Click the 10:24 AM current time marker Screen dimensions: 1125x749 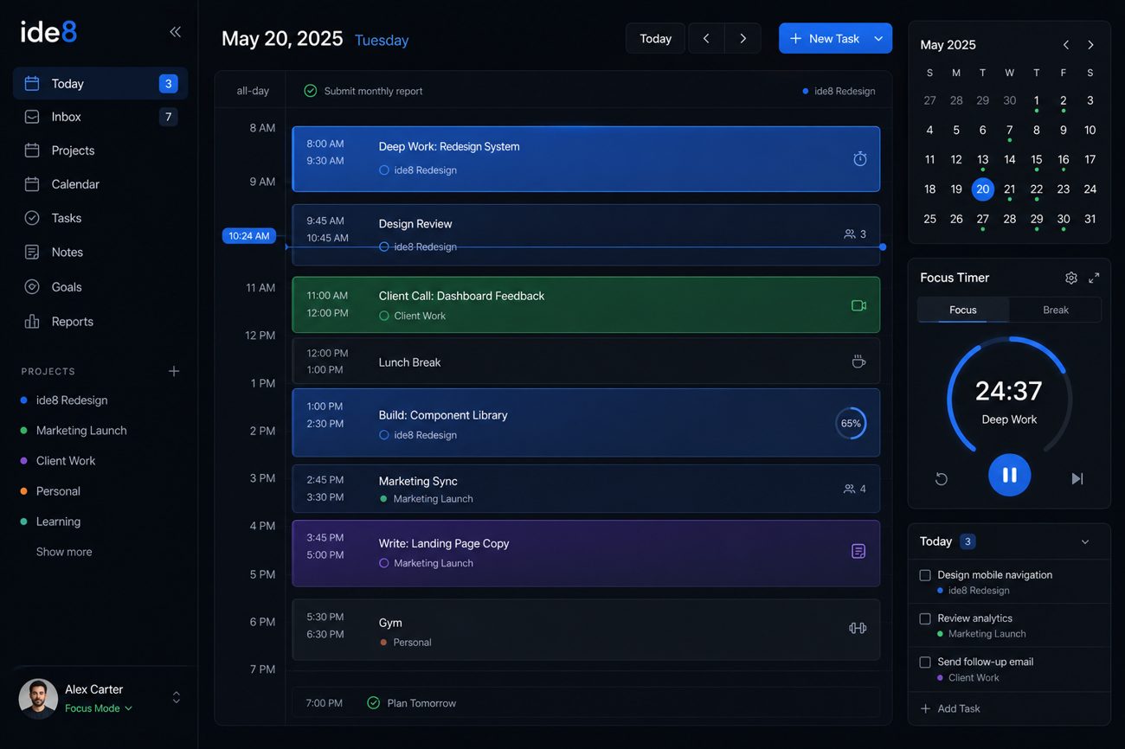coord(249,236)
